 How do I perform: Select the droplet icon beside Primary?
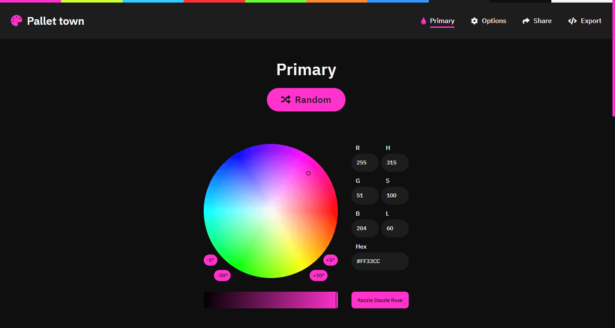[x=423, y=20]
